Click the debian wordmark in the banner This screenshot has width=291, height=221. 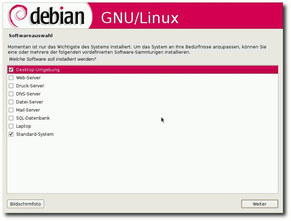[57, 16]
